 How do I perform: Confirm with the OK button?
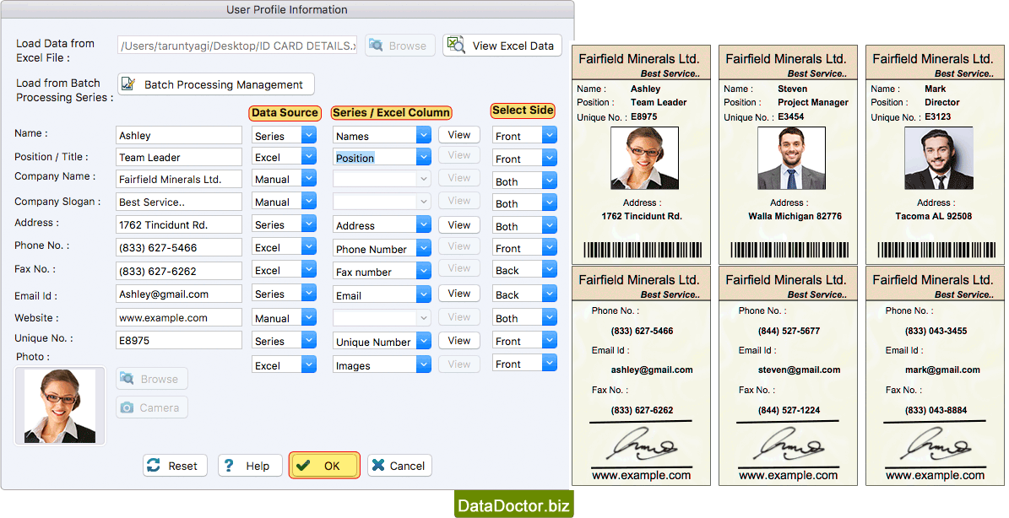coord(324,466)
